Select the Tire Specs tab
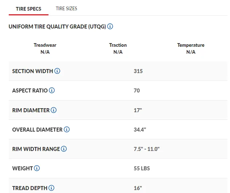 [x=28, y=9]
